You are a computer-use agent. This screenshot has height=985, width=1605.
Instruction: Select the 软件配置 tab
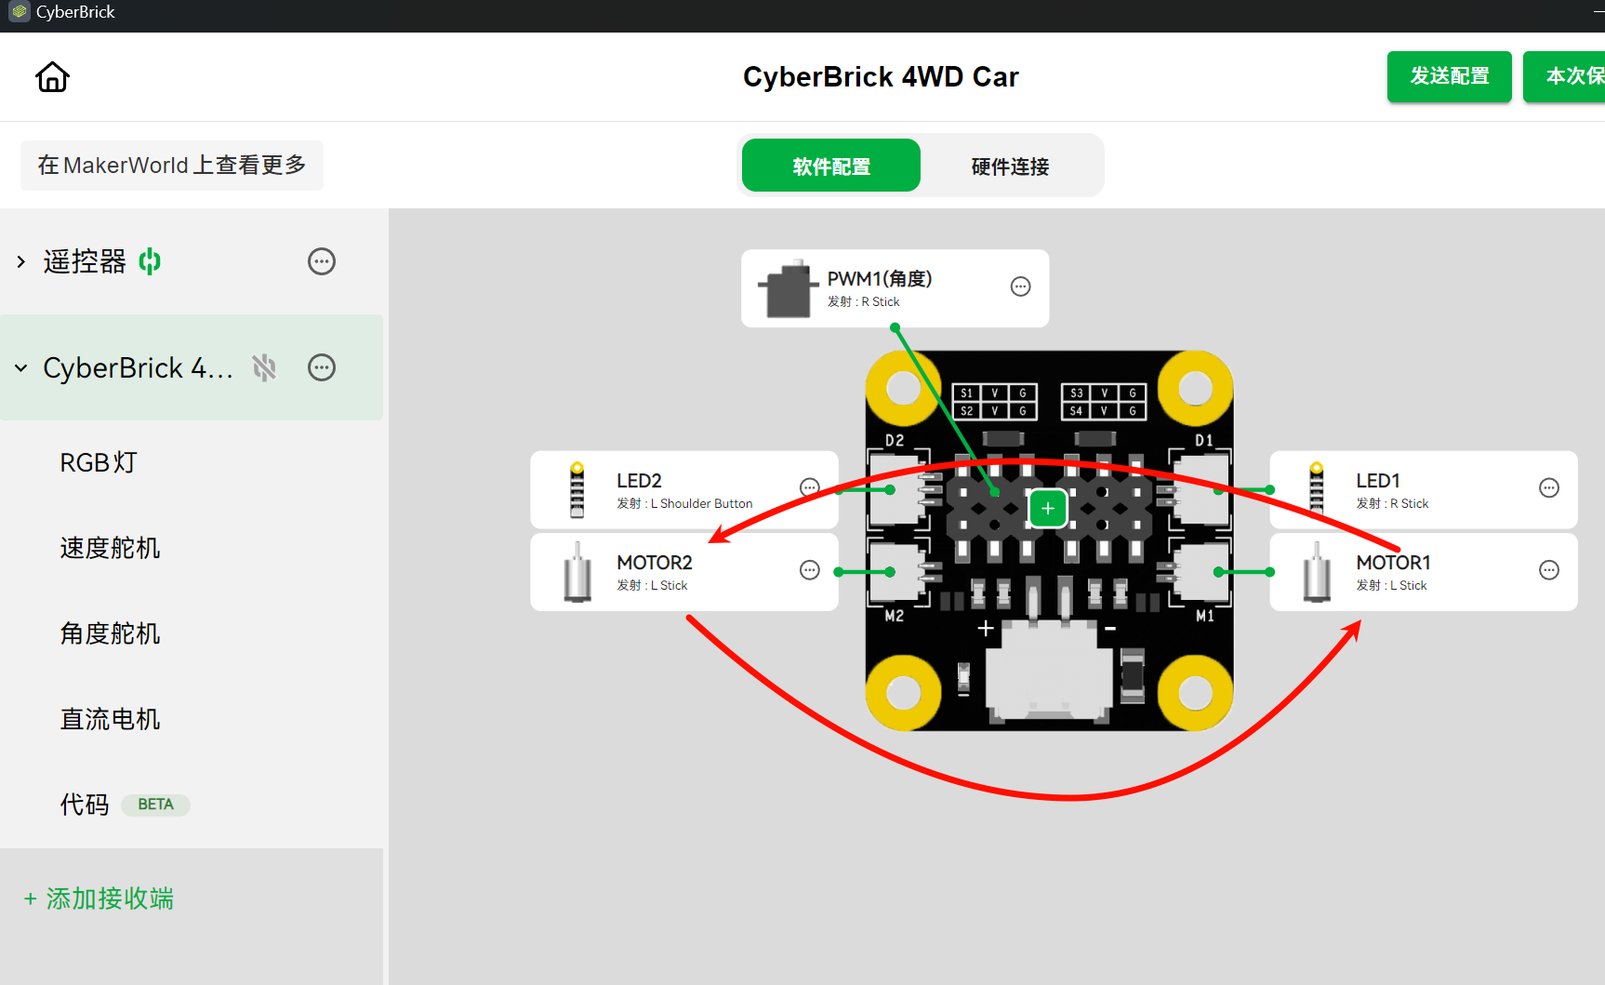click(831, 166)
